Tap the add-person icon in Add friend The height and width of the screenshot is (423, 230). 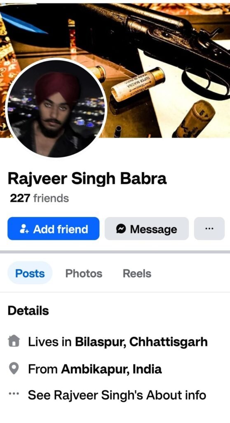(24, 229)
